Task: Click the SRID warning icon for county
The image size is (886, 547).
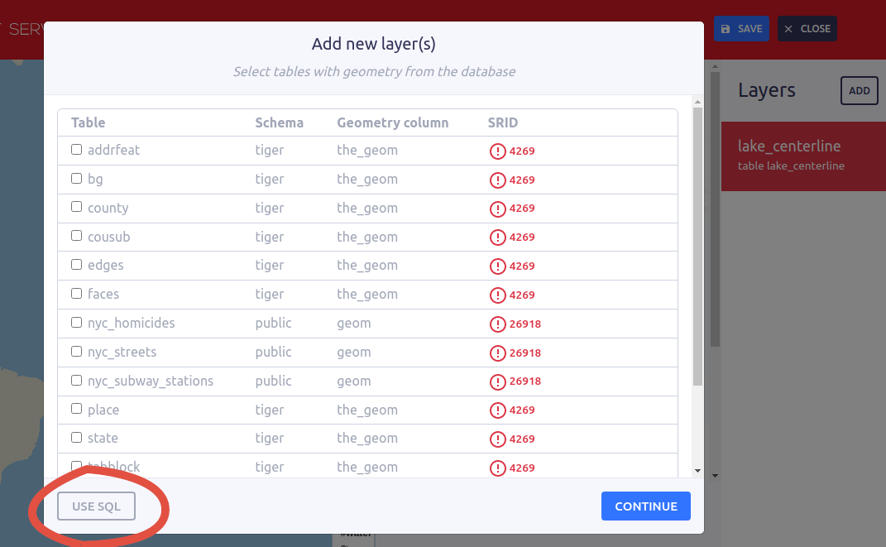Action: [x=497, y=209]
